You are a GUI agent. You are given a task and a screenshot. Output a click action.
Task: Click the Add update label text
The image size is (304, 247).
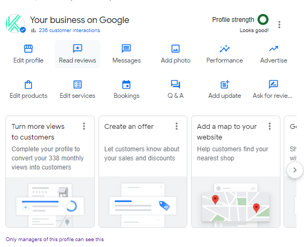224,96
